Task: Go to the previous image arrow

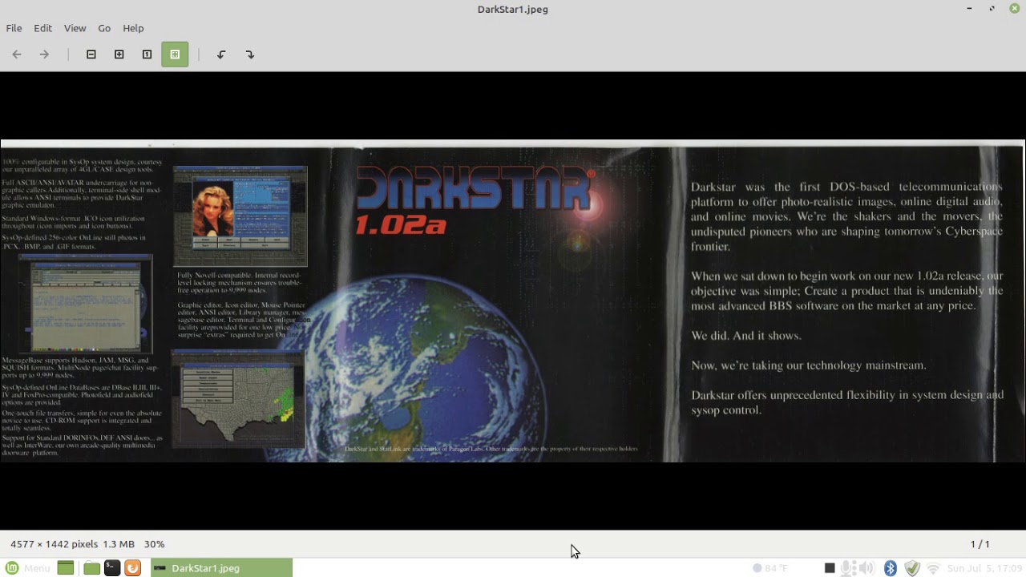Action: 17,54
